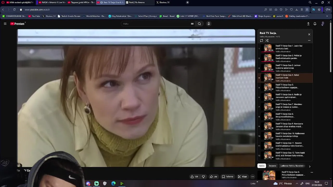Viewport: 333px width, 187px height.
Task: Open Twitch Emote Resizer bookmark
Action: pyautogui.click(x=69, y=16)
